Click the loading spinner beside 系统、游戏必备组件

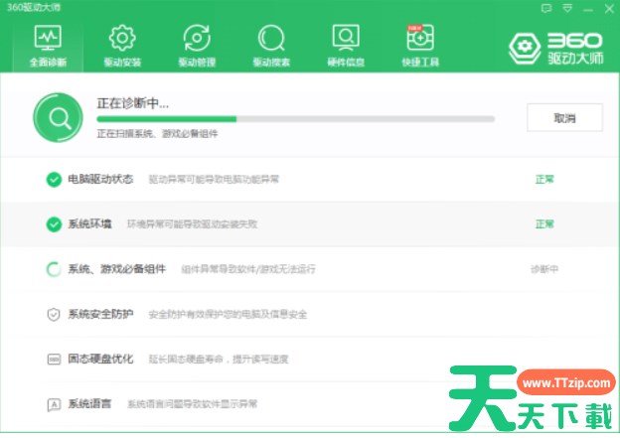[54, 269]
